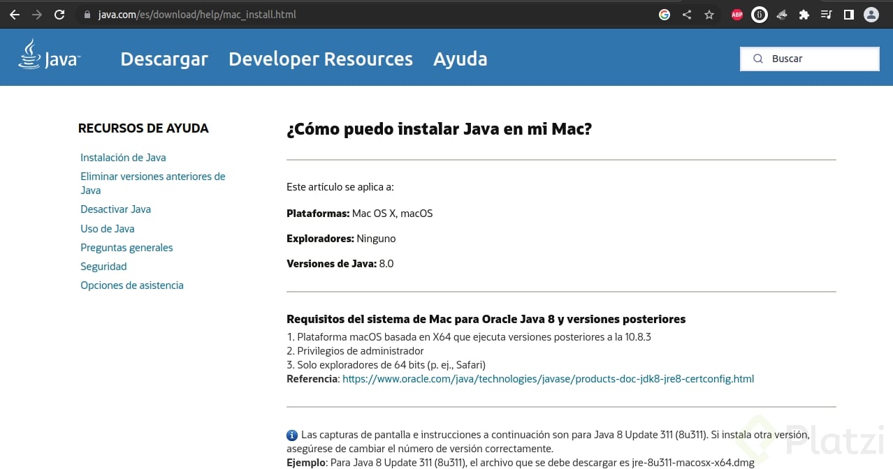Open the Ayuda section
This screenshot has height=469, width=893.
click(x=460, y=59)
